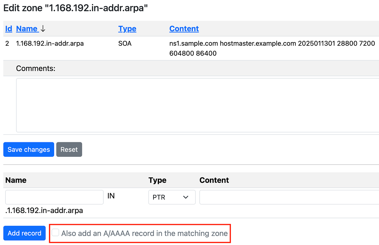Viewport: 379px width, 245px height.
Task: Enable also add A/AAAA record checkbox
Action: (x=55, y=233)
